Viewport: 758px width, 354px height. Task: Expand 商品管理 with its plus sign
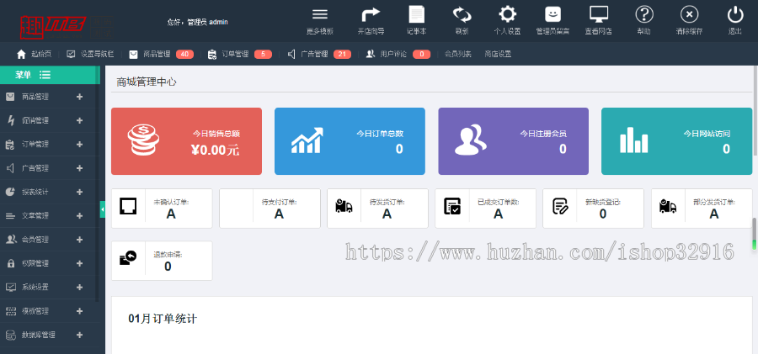pyautogui.click(x=80, y=97)
